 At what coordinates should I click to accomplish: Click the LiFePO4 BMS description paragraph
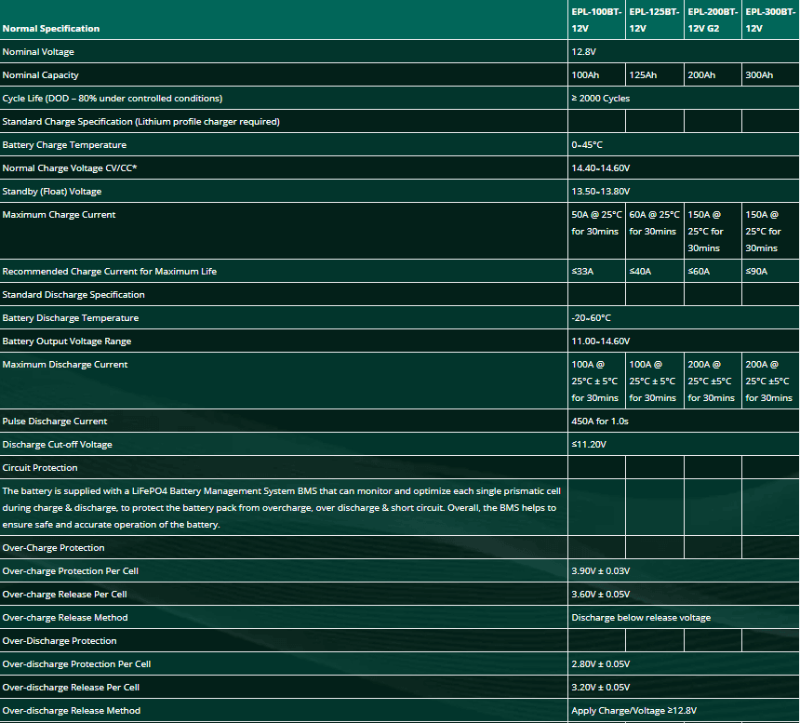(x=279, y=507)
